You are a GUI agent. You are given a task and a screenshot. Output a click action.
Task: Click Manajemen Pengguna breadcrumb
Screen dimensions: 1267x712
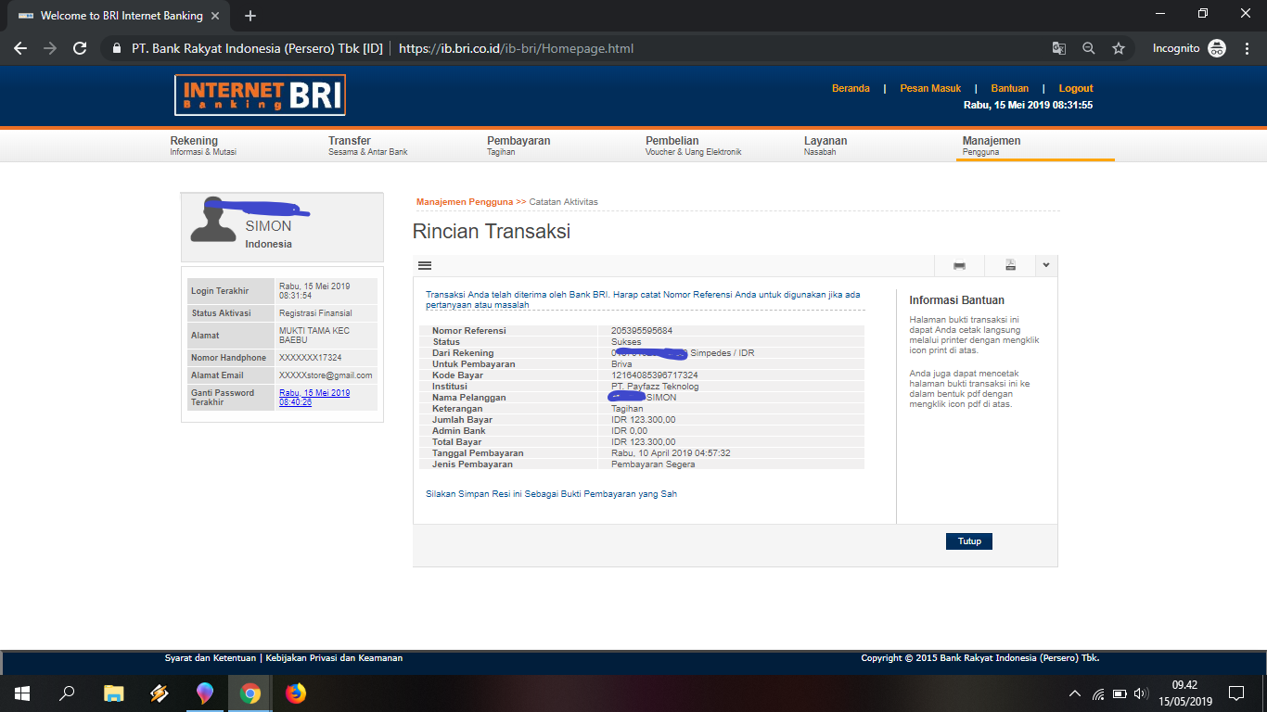click(465, 201)
